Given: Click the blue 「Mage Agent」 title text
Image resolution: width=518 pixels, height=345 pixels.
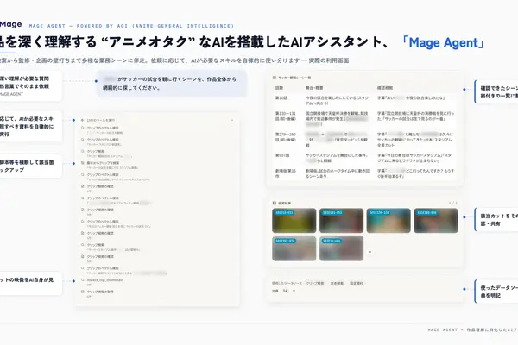Looking at the screenshot, I should [x=443, y=42].
